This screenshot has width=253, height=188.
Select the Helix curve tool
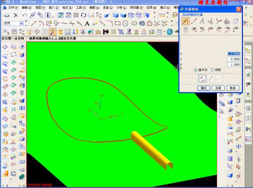(142, 23)
